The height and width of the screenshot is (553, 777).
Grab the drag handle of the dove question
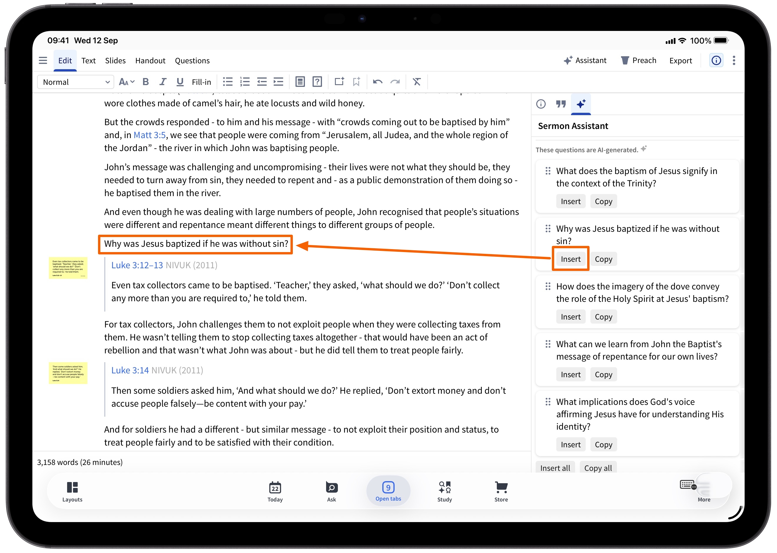(x=548, y=287)
